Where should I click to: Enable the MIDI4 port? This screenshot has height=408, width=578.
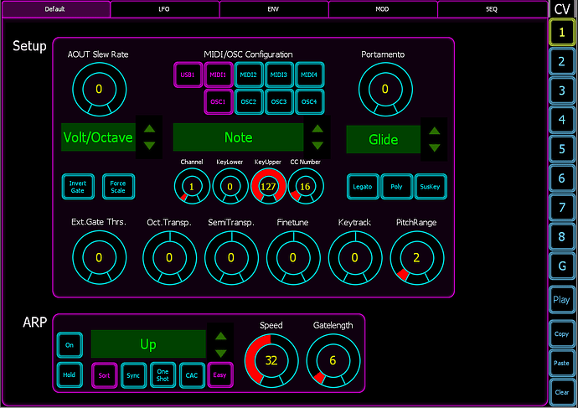[309, 75]
